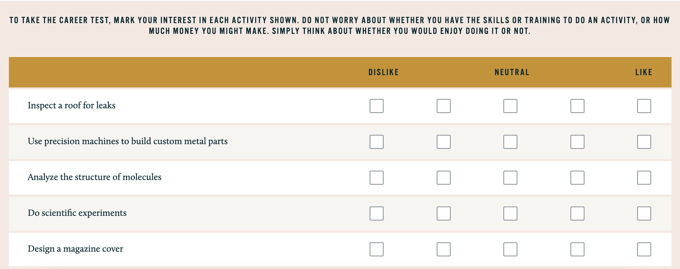Mark Neutral for Design a magazine cover
This screenshot has height=269, width=680.
pyautogui.click(x=510, y=249)
